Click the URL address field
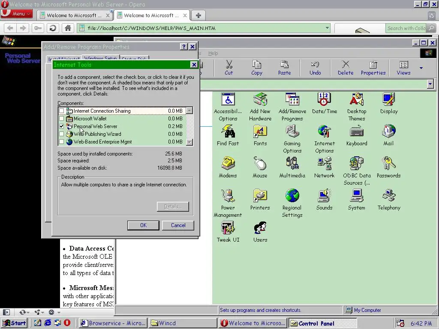 coord(203,28)
